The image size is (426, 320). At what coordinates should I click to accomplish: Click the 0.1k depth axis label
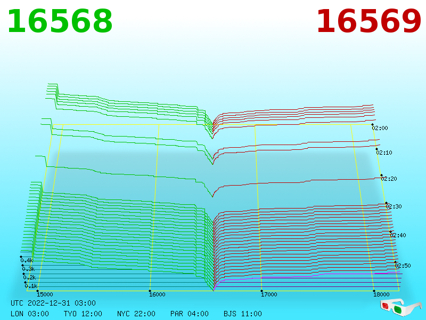(31, 286)
